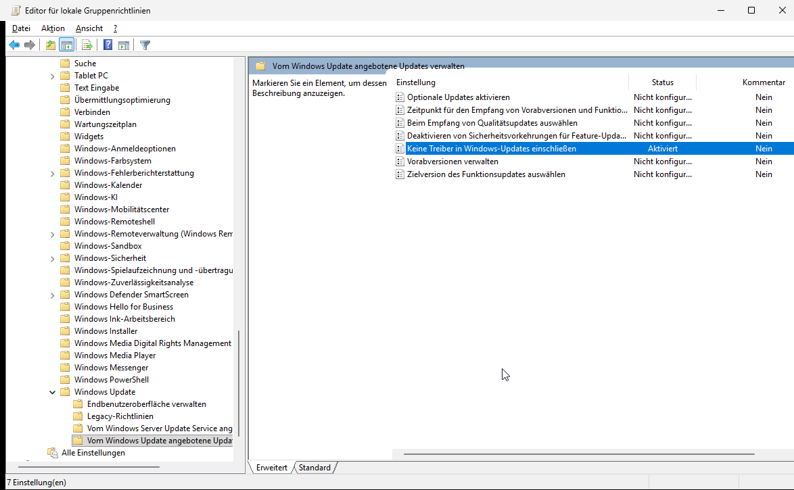Sort by the Kommentar column header
Image resolution: width=794 pixels, height=490 pixels.
(764, 82)
